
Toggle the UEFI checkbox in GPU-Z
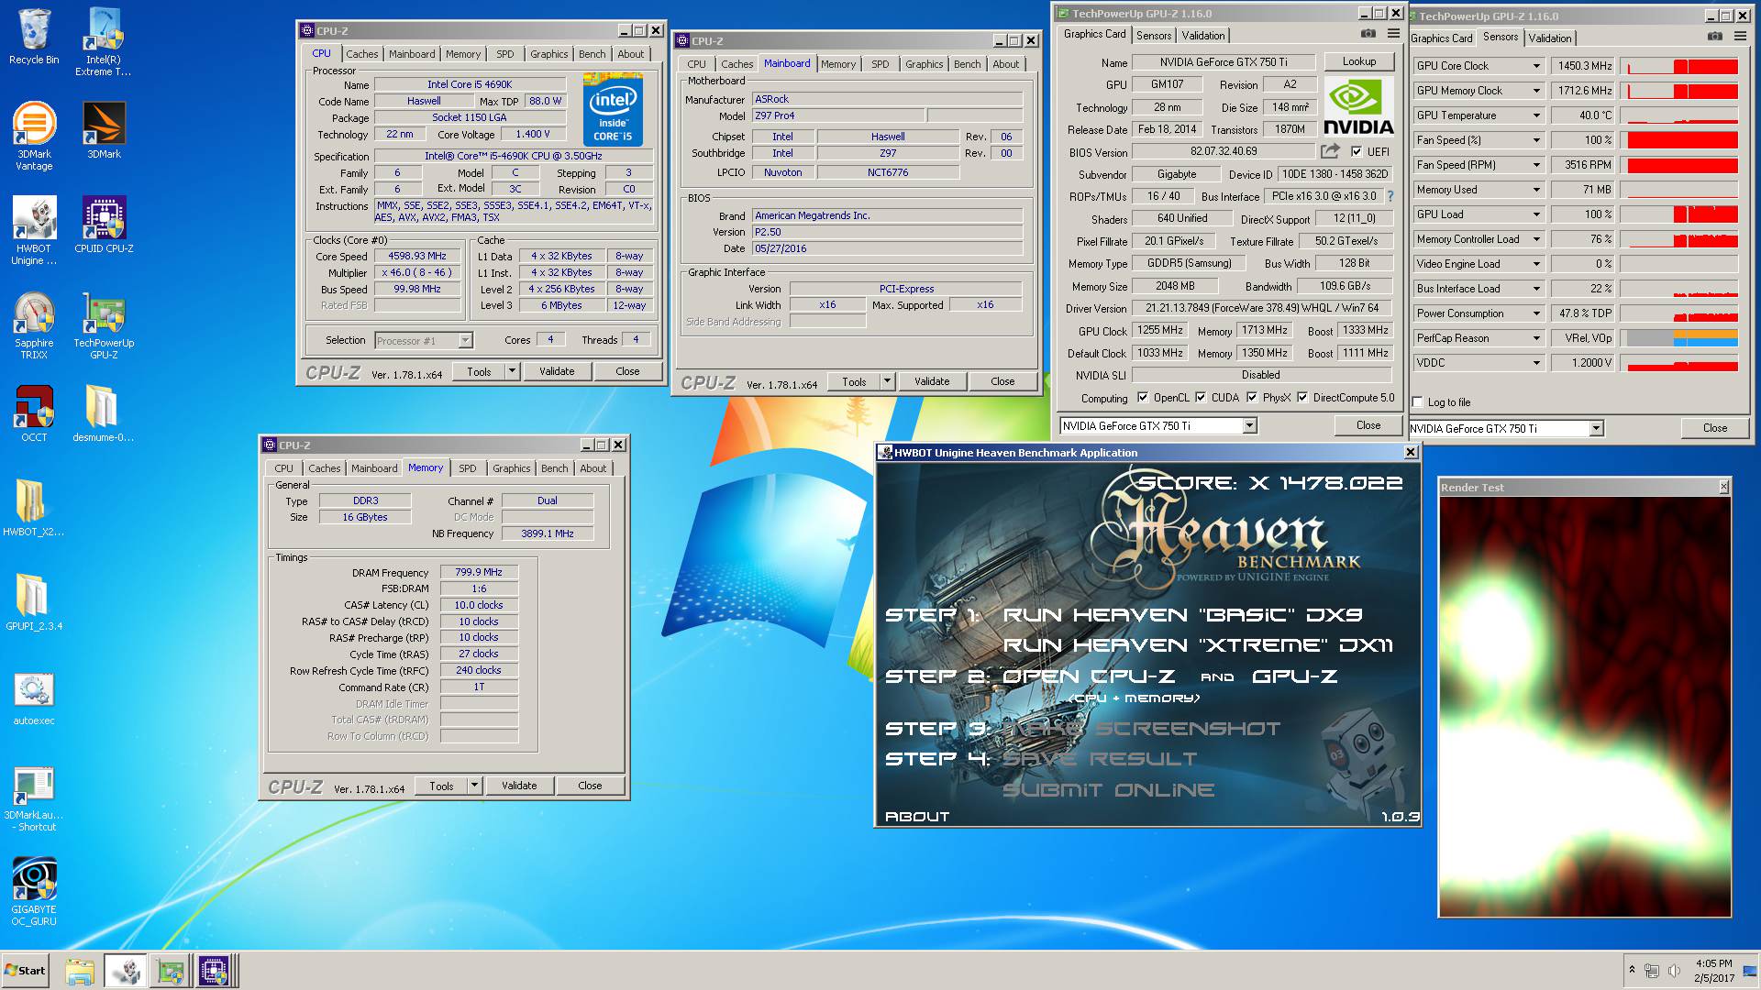pyautogui.click(x=1357, y=152)
